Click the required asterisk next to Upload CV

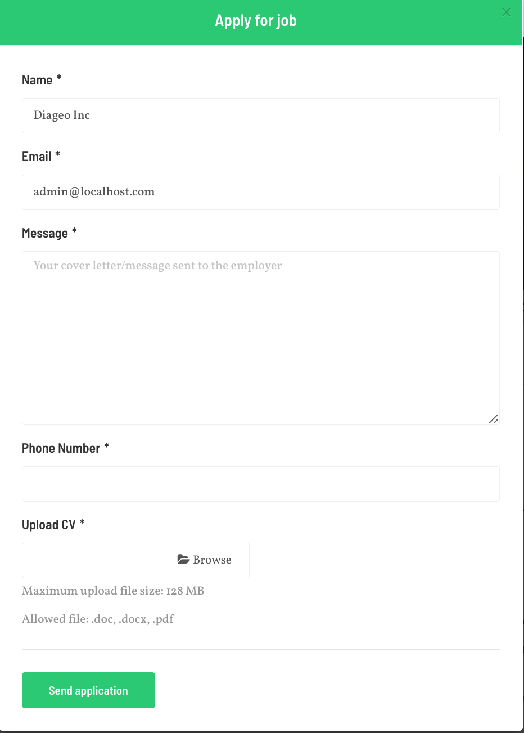pos(82,523)
